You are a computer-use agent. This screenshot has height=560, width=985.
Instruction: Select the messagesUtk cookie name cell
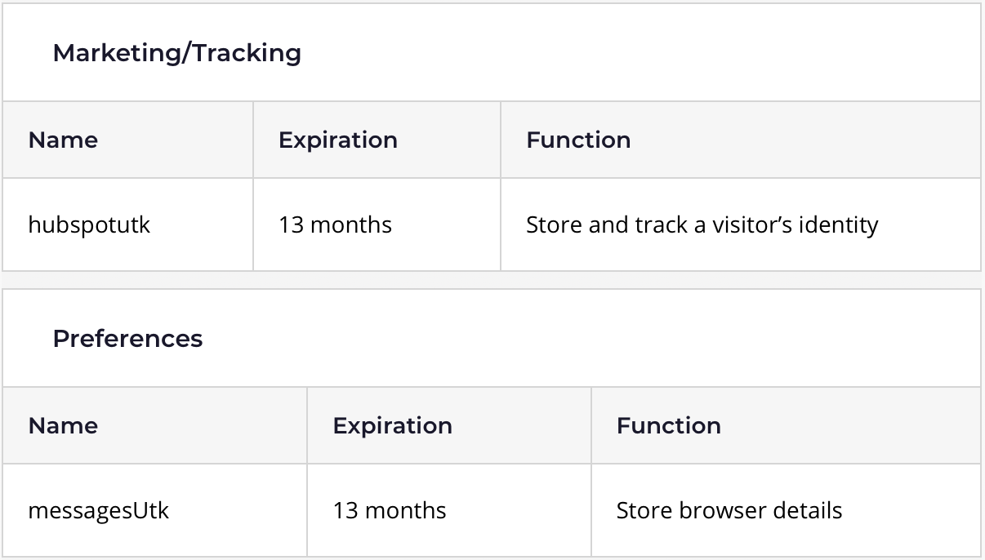coord(154,510)
